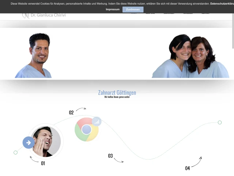The height and width of the screenshot is (176, 234).
Task: Click the vertical page scrollbar thumb
Action: coord(233,31)
